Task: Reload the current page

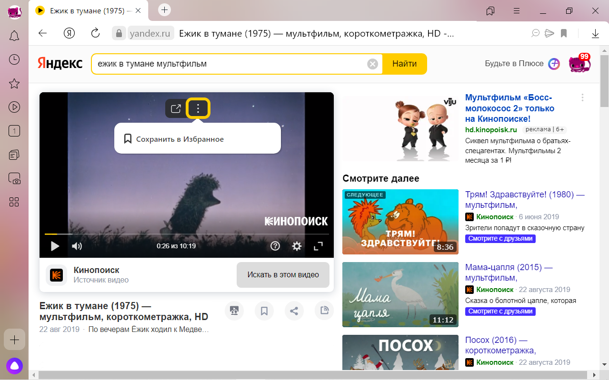Action: 95,33
